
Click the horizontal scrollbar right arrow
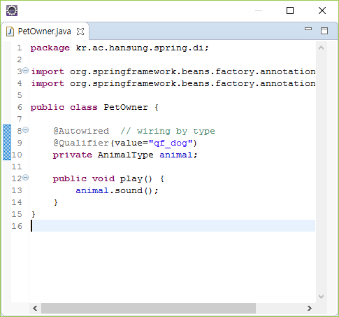(x=310, y=308)
